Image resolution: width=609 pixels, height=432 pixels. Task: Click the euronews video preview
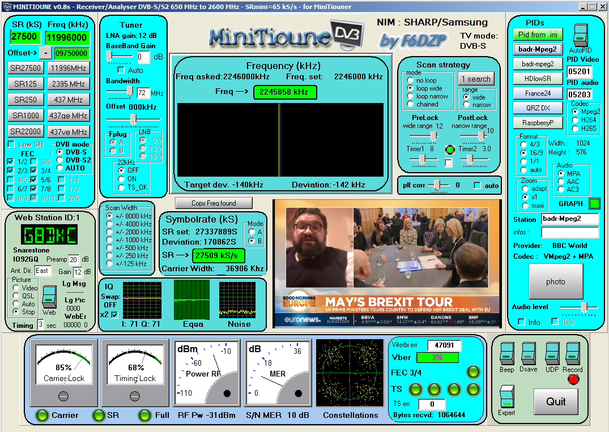(387, 263)
